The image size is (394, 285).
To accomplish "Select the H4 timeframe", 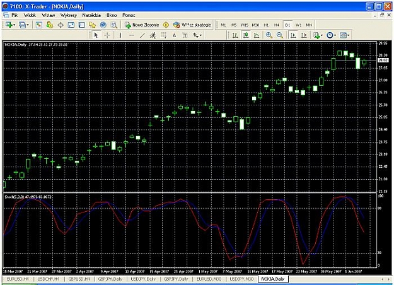I will (276, 25).
